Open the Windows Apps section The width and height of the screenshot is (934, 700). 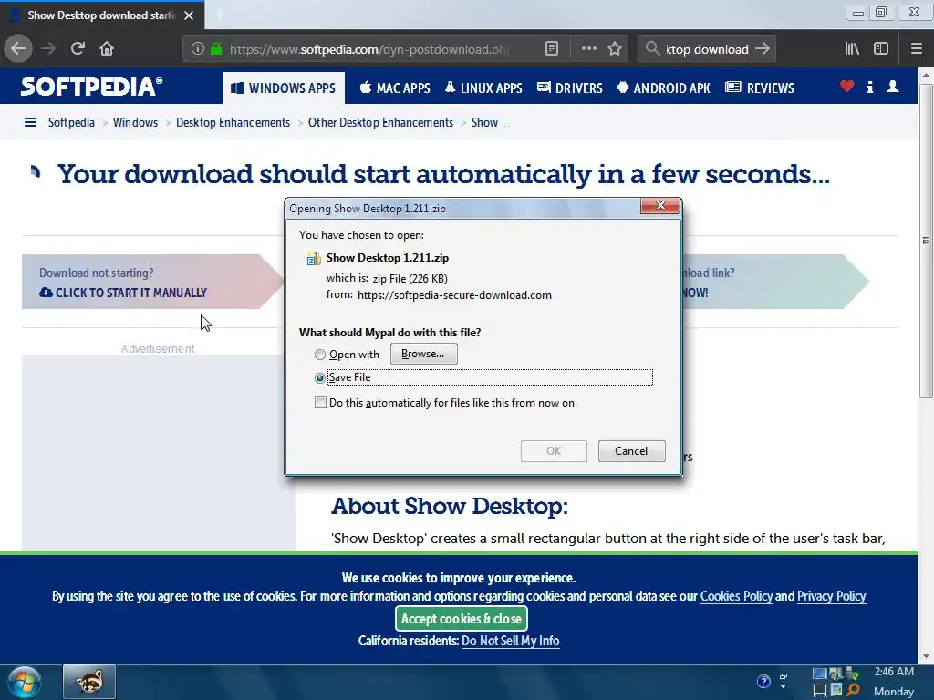pyautogui.click(x=284, y=88)
